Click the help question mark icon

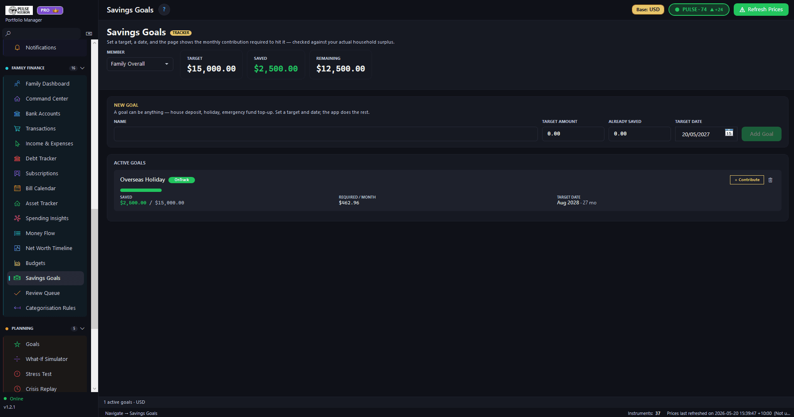tap(164, 10)
